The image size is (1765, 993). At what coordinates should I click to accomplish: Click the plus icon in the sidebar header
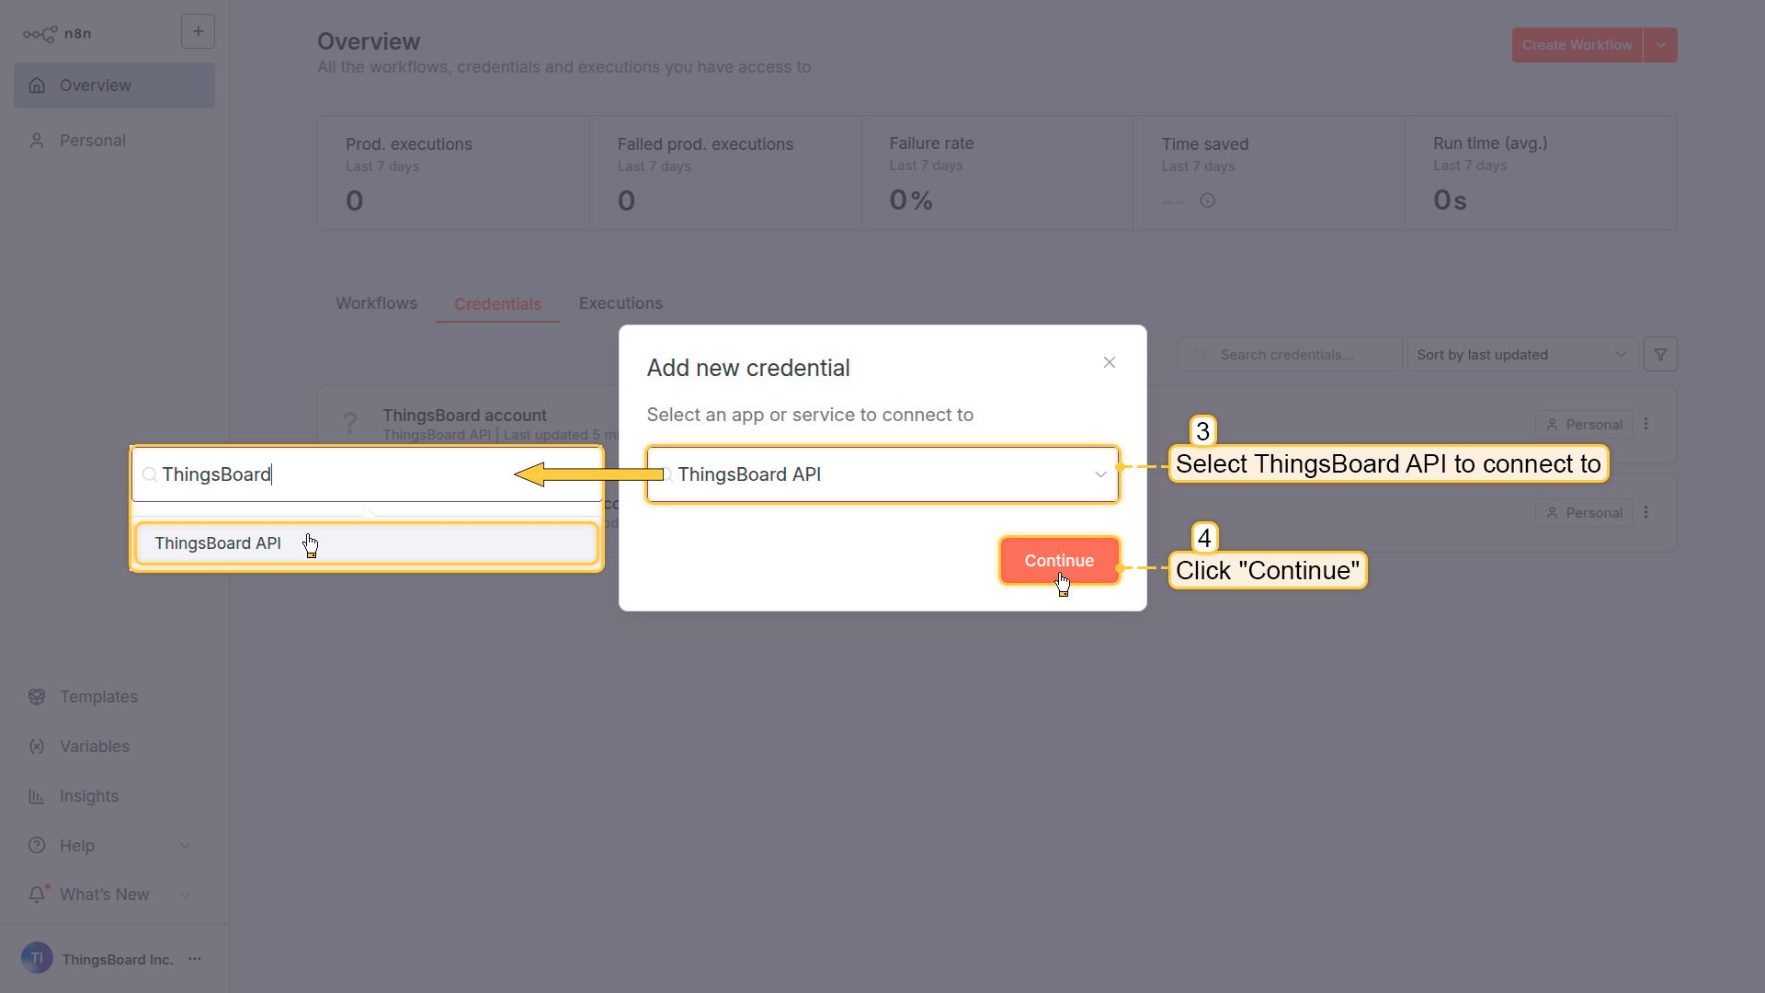click(x=198, y=31)
